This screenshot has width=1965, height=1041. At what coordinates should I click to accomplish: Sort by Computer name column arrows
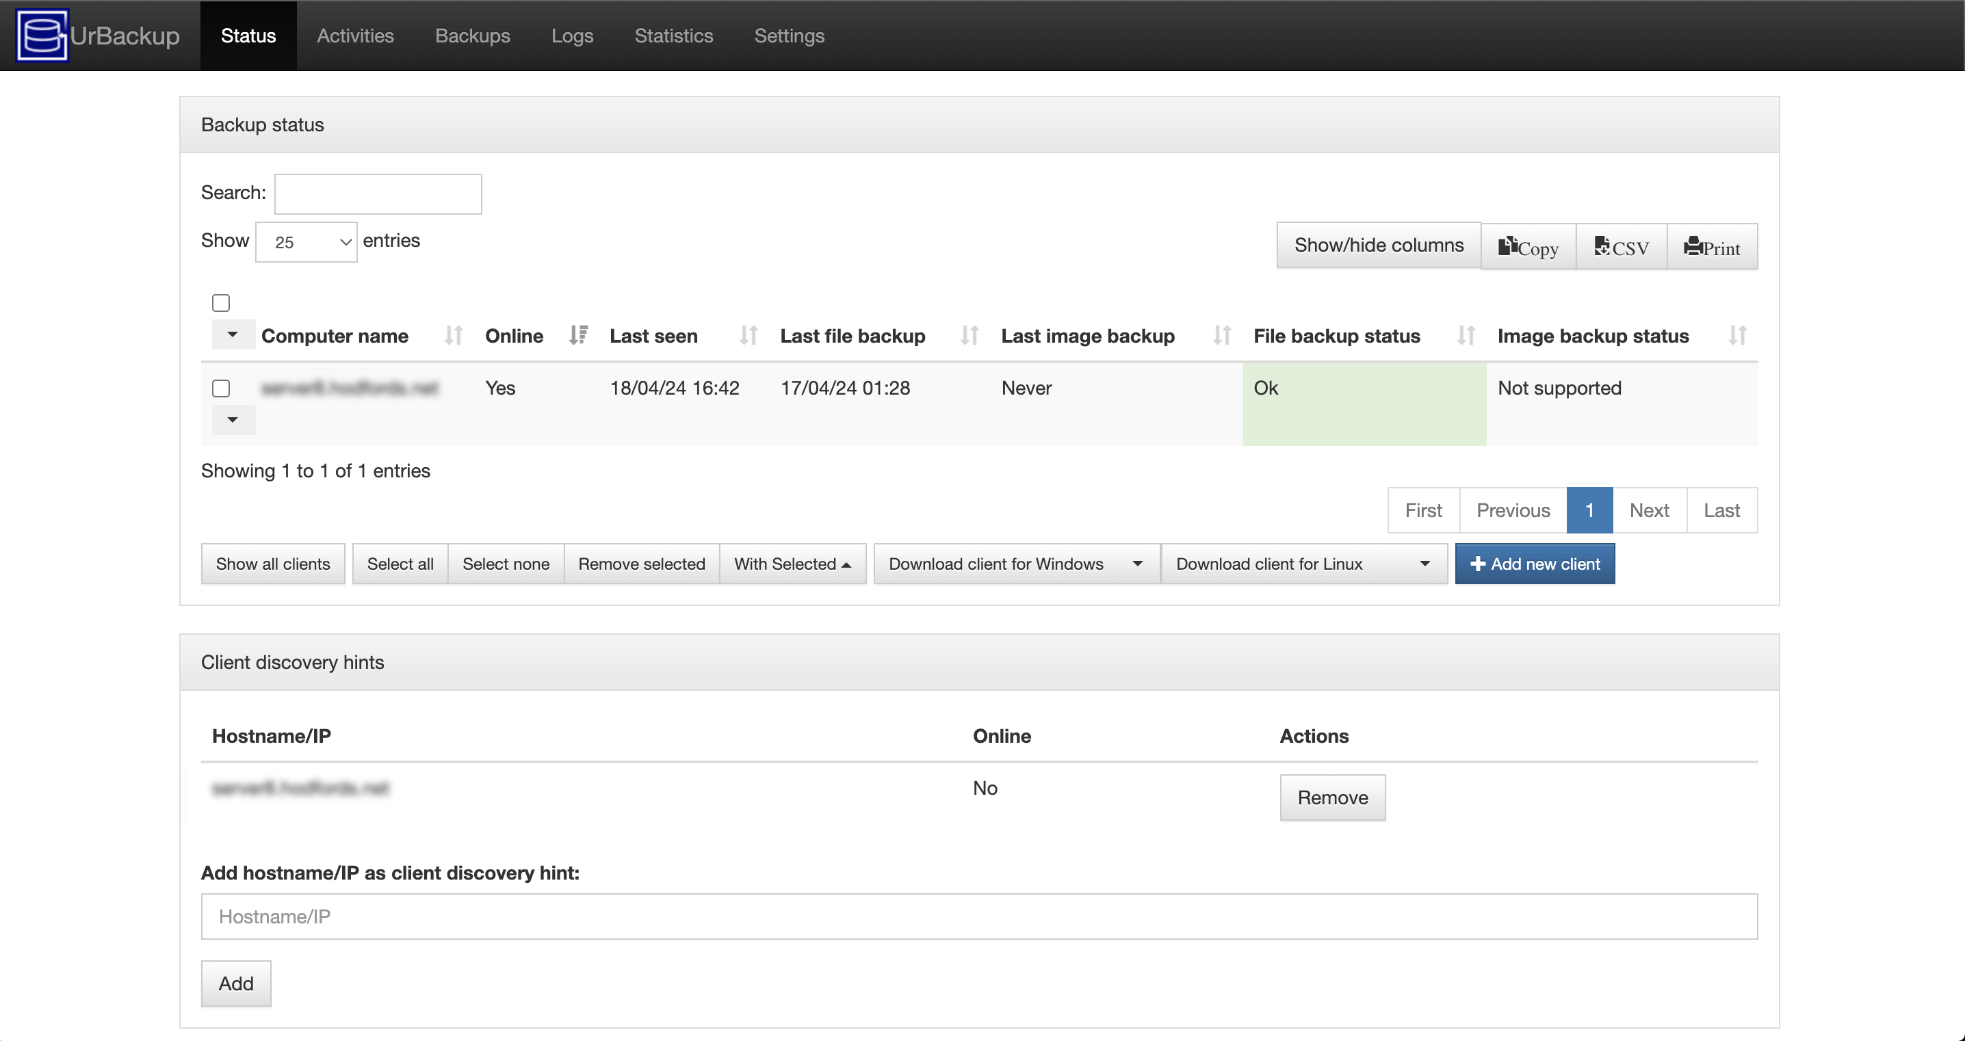454,336
